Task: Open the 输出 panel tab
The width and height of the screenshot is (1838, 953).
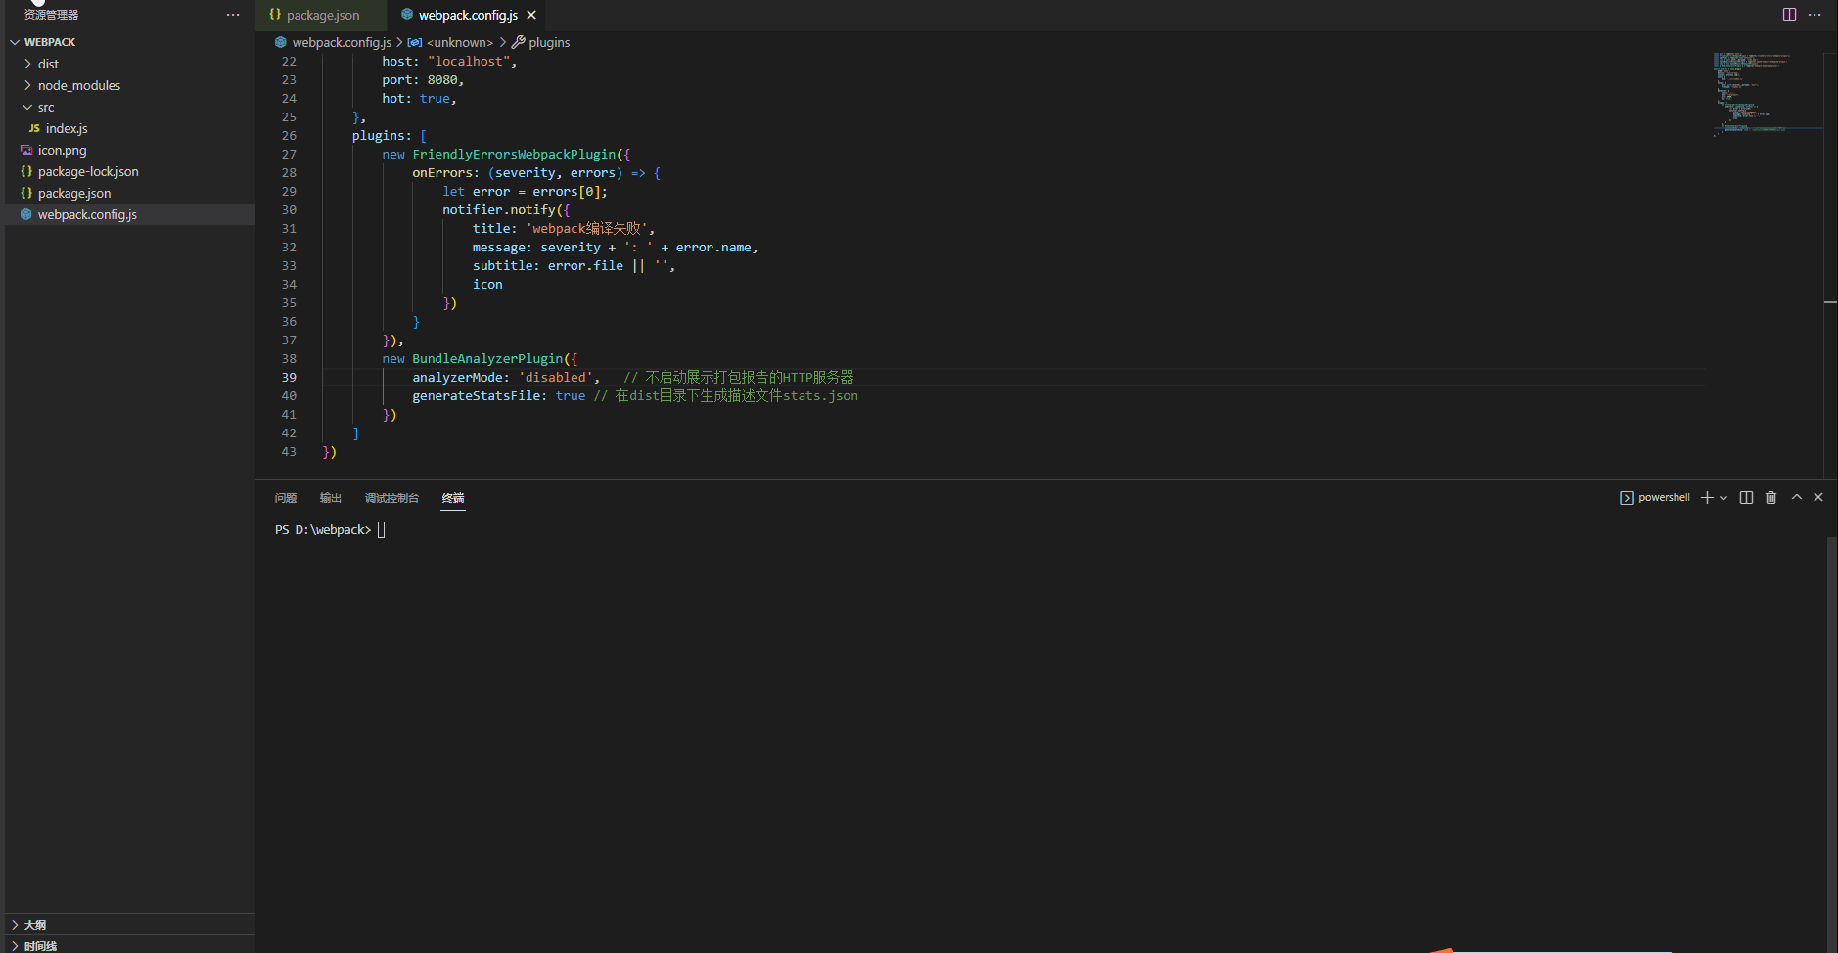Action: 330,498
